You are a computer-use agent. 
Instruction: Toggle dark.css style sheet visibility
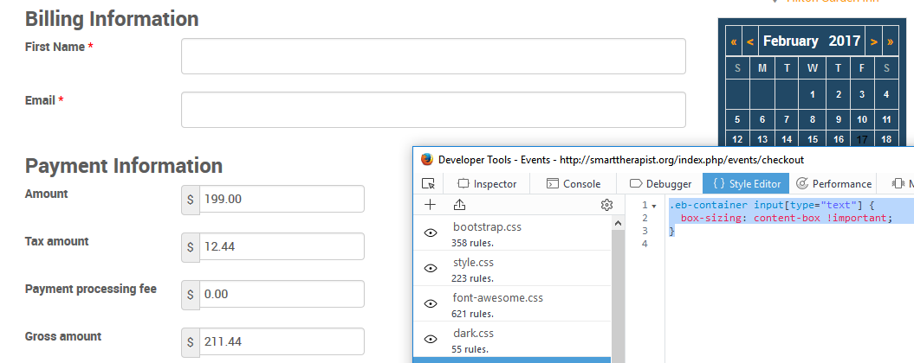[x=431, y=340]
